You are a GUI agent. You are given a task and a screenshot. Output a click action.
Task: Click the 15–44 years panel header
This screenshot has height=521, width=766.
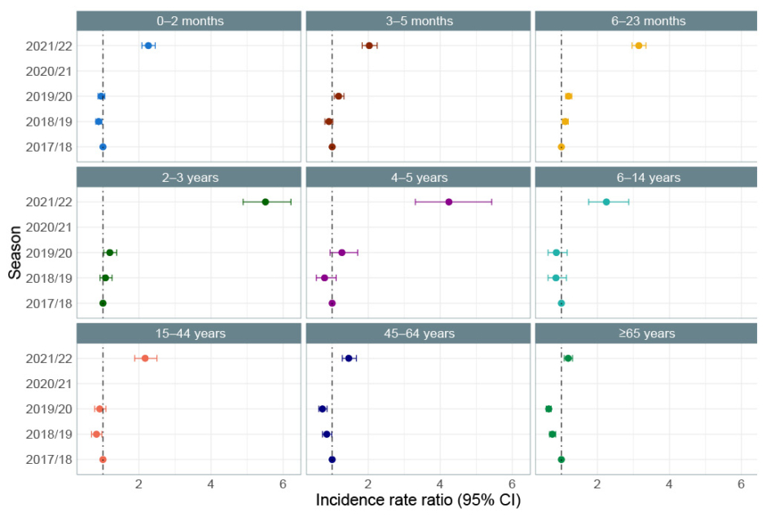pyautogui.click(x=188, y=333)
